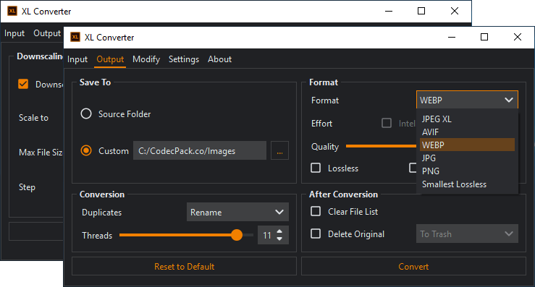Click the Reset to Default button
Image resolution: width=535 pixels, height=287 pixels.
pyautogui.click(x=185, y=266)
